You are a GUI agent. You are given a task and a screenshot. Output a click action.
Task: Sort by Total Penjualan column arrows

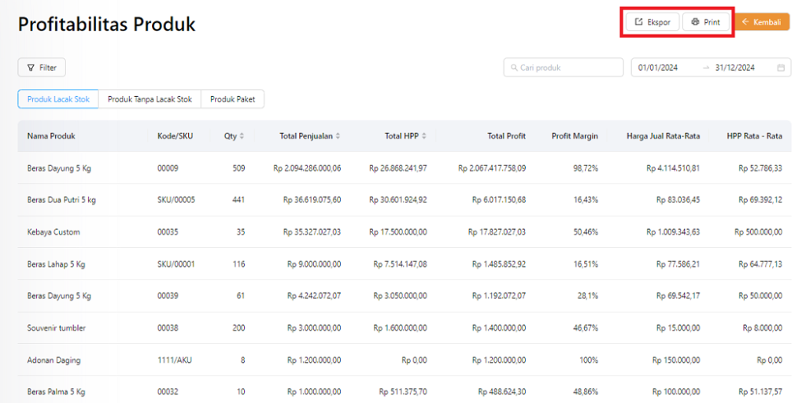point(338,136)
